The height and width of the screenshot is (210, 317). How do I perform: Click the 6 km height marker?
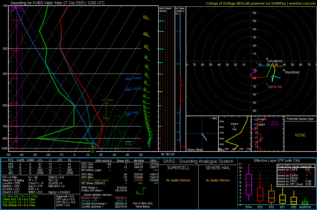pos(15,103)
